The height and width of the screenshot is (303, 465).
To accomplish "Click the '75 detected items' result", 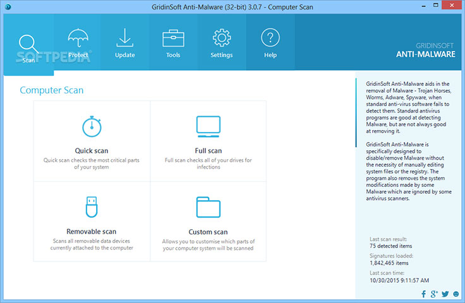I will tap(390, 246).
